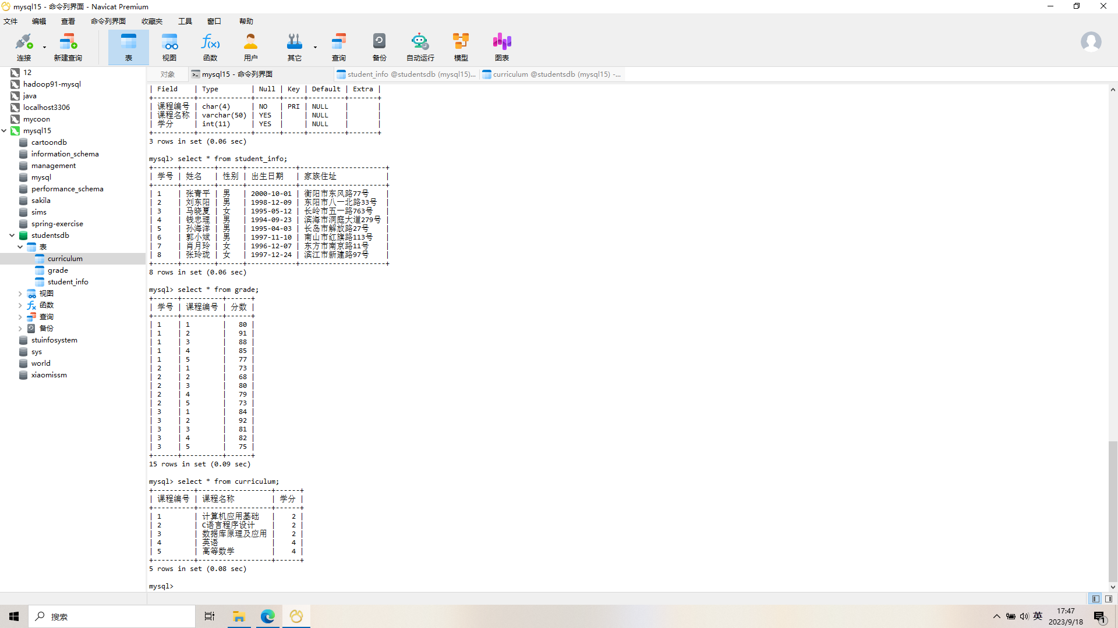Click the user profile avatar
The height and width of the screenshot is (628, 1118).
[x=1091, y=42]
